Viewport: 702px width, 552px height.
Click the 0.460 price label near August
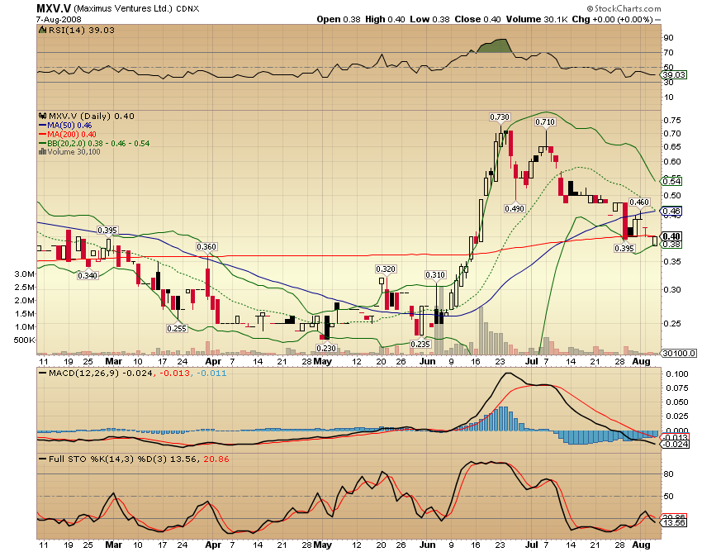click(639, 202)
